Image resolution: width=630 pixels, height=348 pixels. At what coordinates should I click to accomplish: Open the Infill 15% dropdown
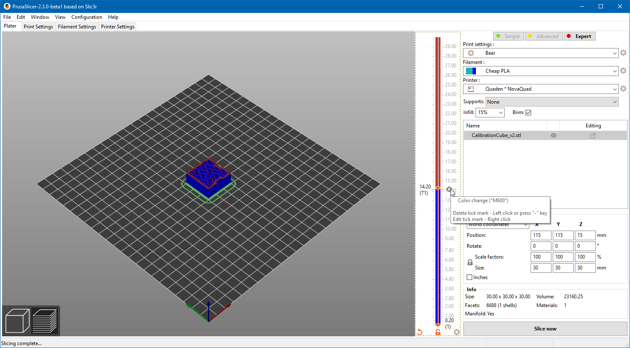tap(490, 112)
